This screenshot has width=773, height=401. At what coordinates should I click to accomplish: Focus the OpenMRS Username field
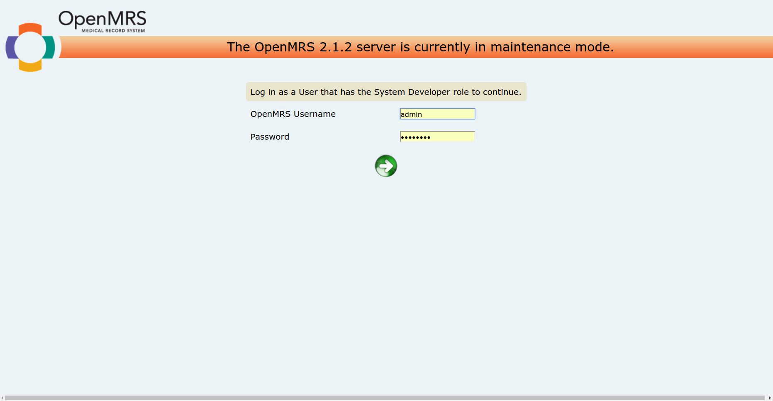click(x=437, y=114)
